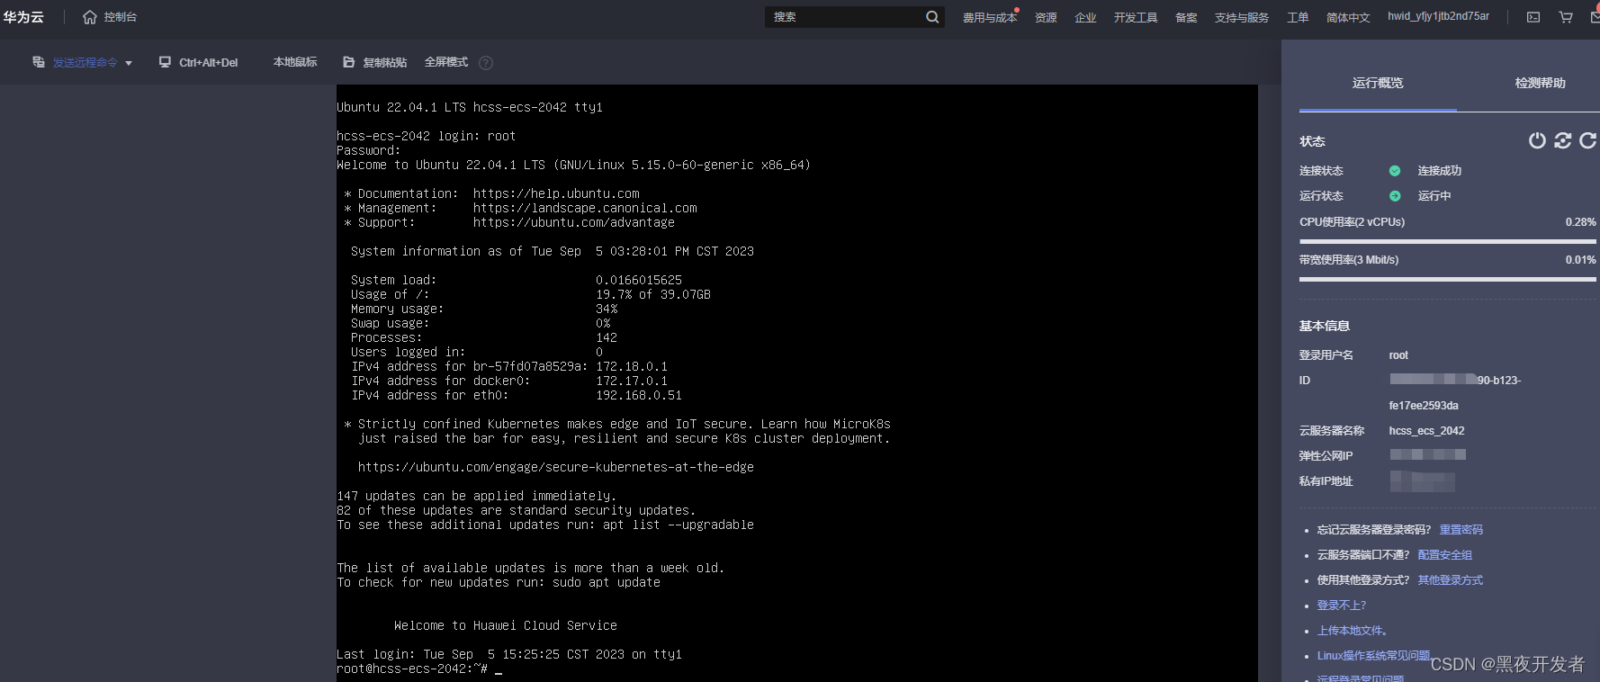The width and height of the screenshot is (1600, 682).
Task: Click the 'Welcome to Huawei Cloud Service' line
Action: 506,625
